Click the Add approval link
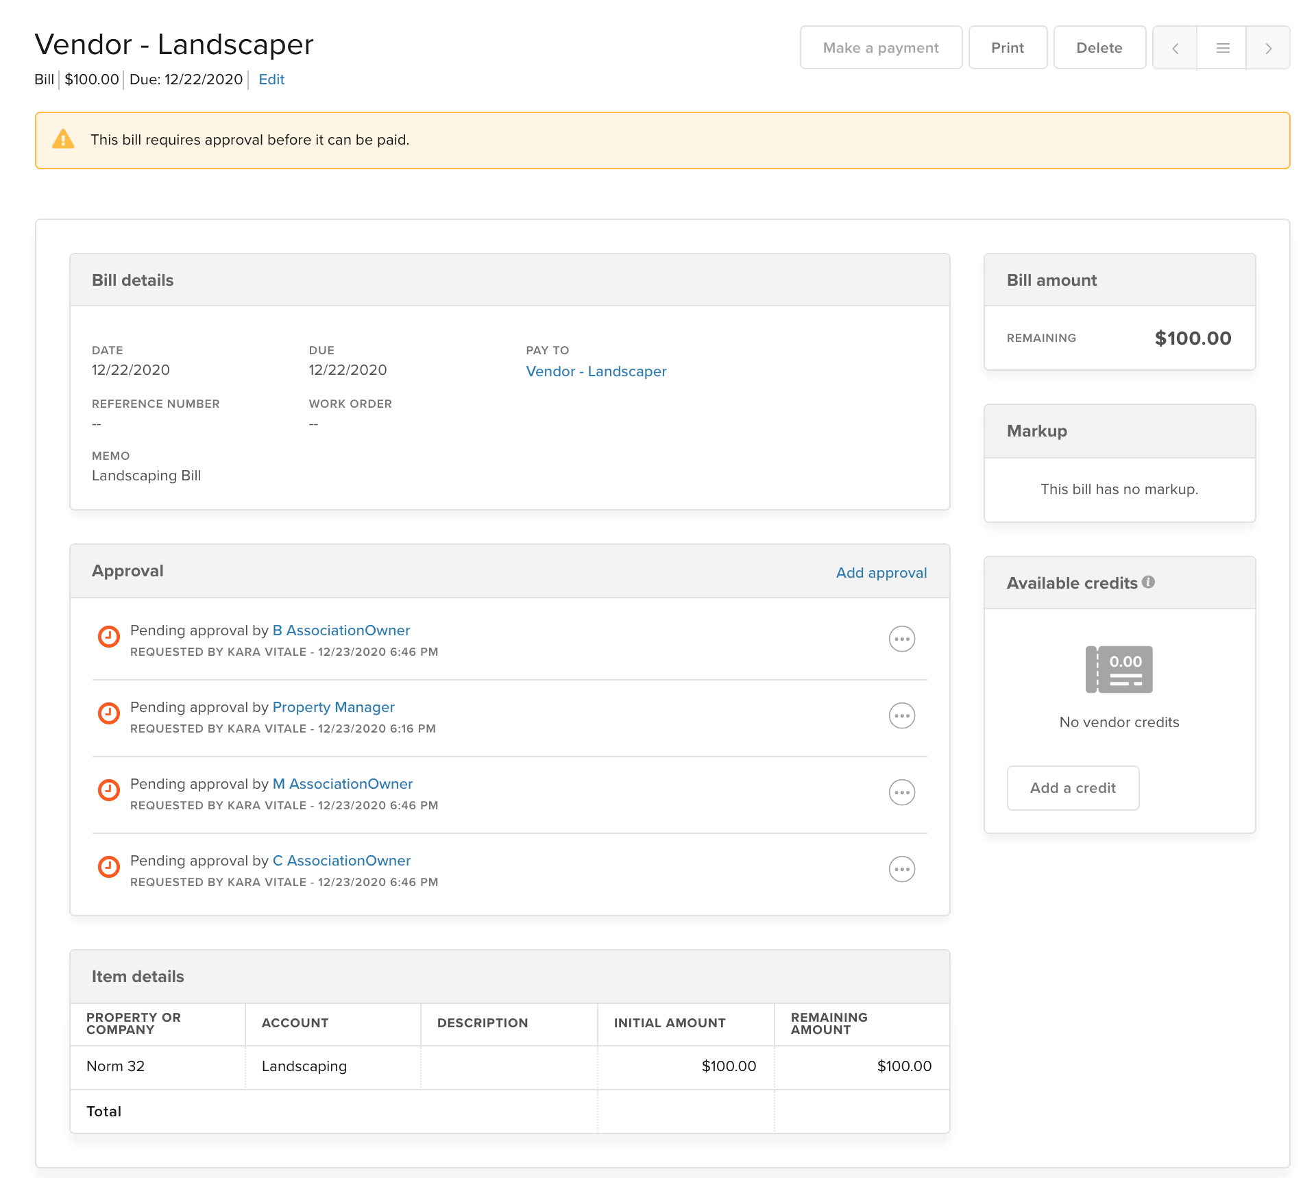 pyautogui.click(x=881, y=573)
